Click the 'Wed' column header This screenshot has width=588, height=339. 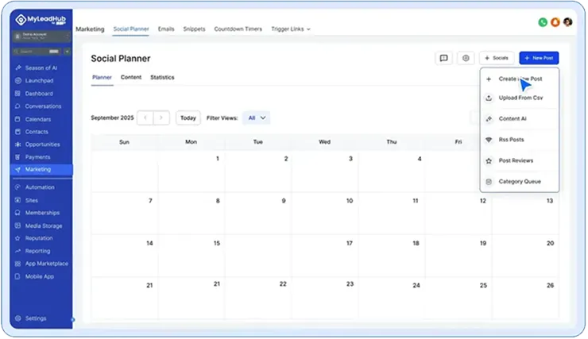(x=324, y=142)
